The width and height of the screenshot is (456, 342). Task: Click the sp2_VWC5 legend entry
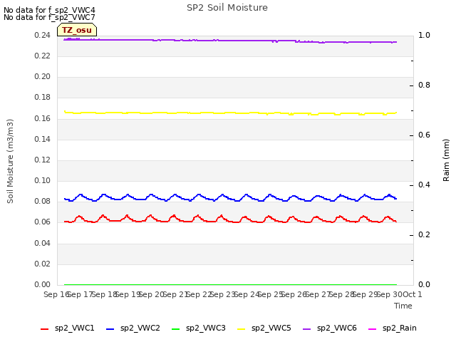(x=264, y=328)
